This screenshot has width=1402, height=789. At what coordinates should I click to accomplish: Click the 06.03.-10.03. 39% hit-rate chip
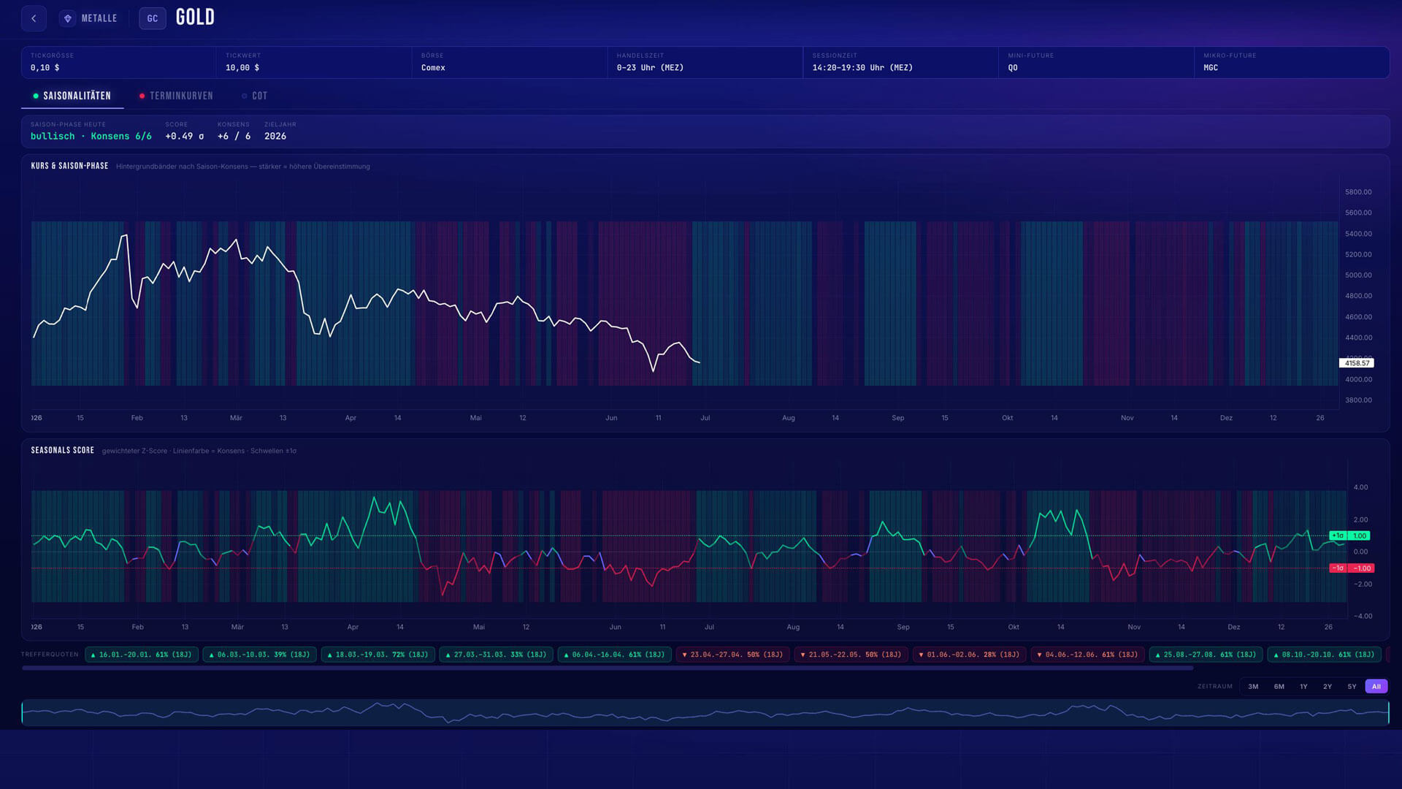pos(259,655)
